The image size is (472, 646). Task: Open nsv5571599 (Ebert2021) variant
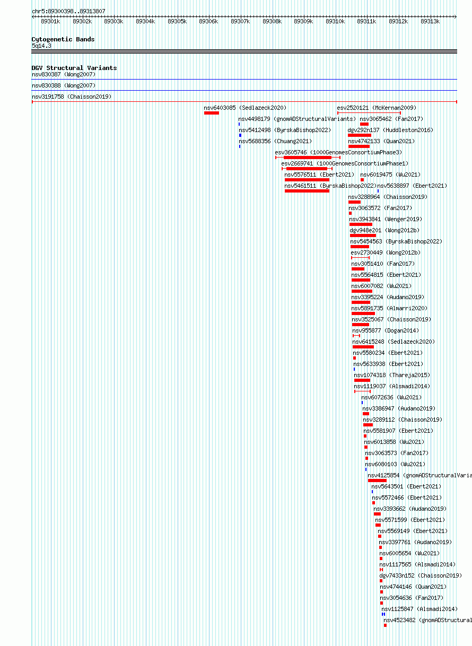click(410, 520)
